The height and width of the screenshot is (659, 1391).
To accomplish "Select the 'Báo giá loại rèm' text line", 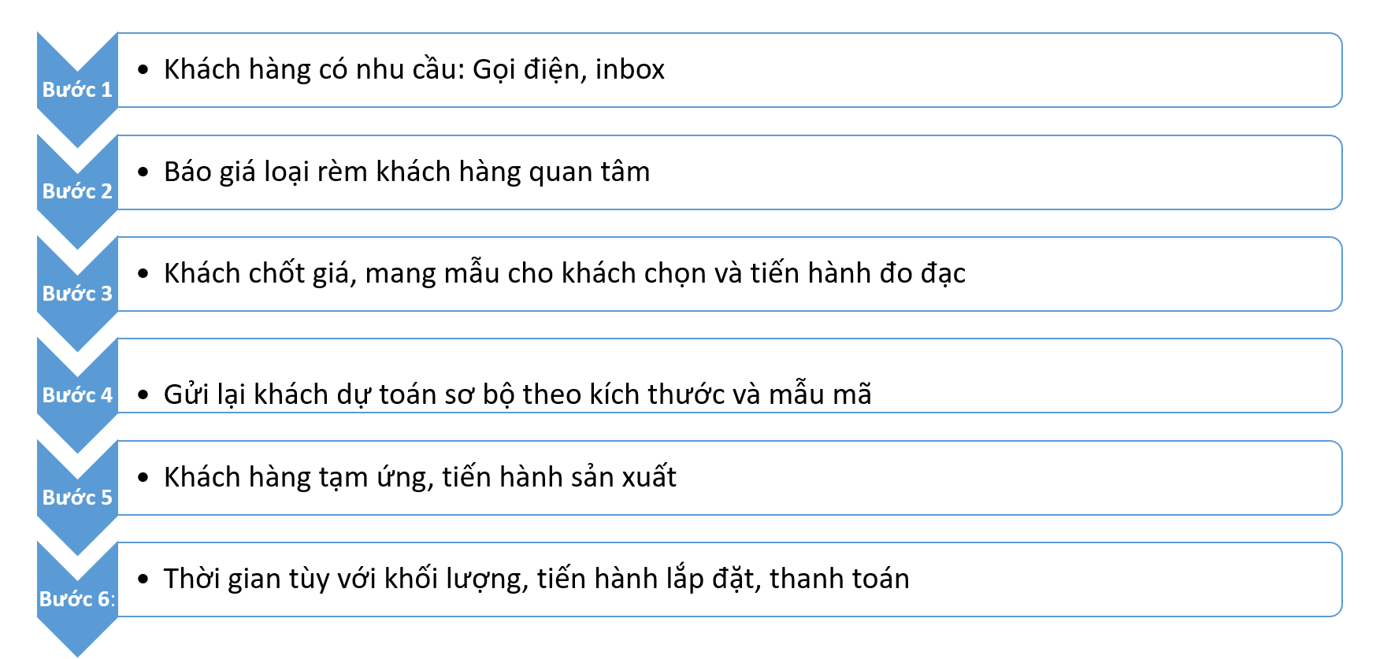I will tap(406, 172).
